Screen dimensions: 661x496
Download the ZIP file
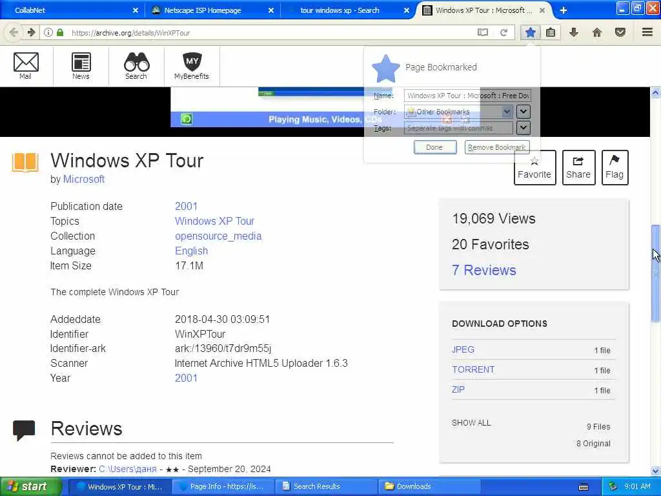458,389
